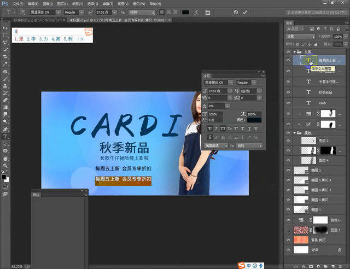The image size is (350, 269).
Task: Open the 编辑(E) menu
Action: tap(33, 4)
